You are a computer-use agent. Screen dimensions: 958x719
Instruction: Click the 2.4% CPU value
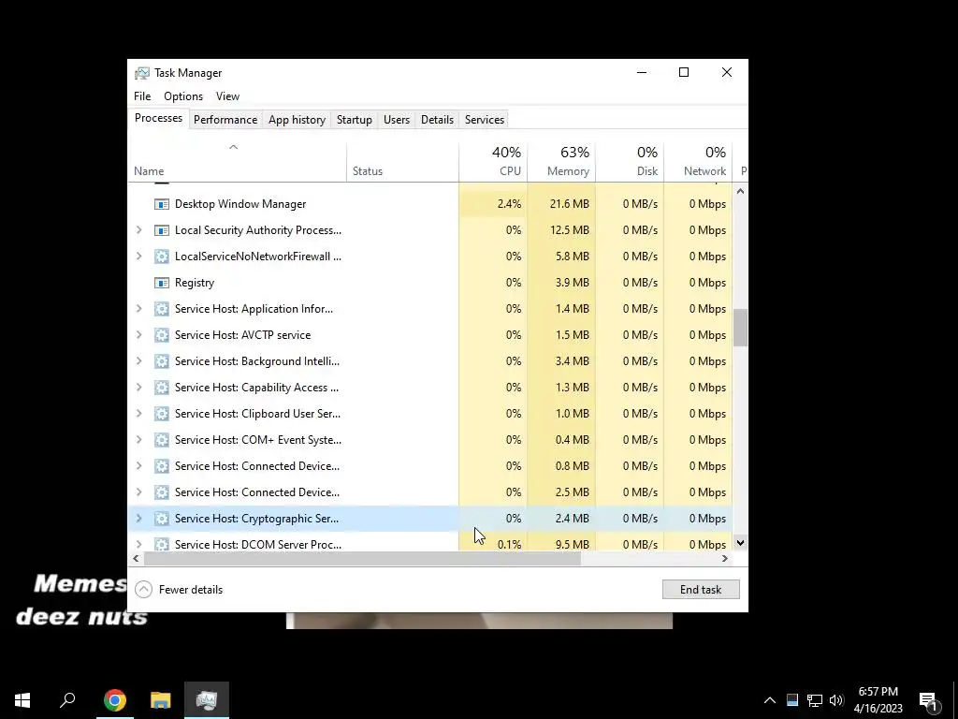[509, 204]
